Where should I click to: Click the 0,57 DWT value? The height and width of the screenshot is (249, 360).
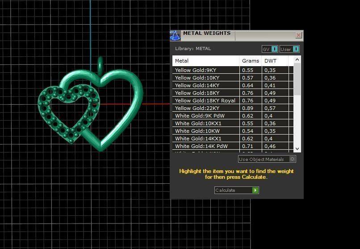coord(270,108)
